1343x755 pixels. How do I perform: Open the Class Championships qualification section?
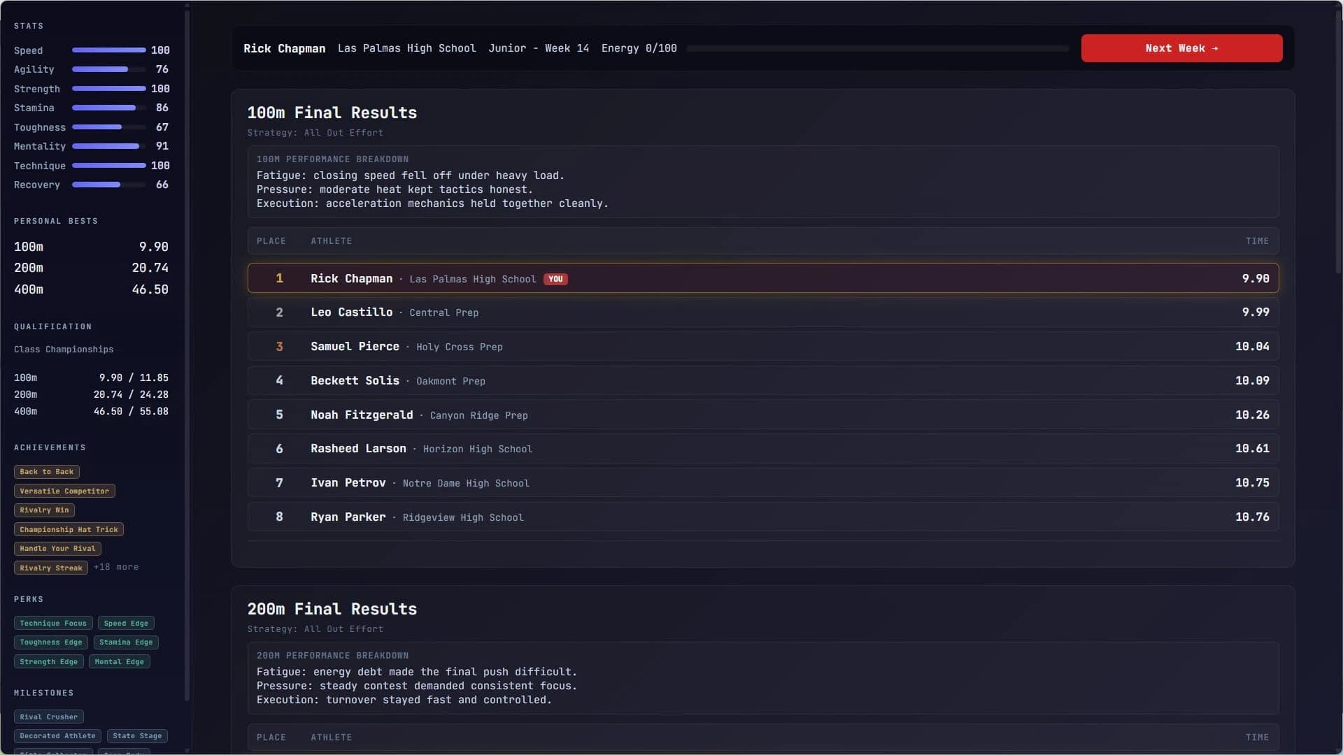pos(64,349)
